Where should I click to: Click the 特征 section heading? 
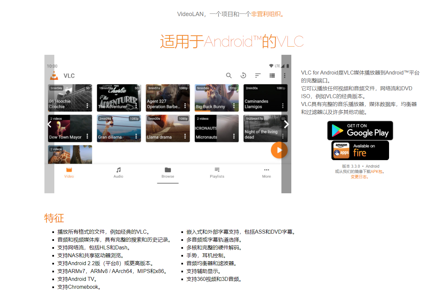click(x=54, y=218)
